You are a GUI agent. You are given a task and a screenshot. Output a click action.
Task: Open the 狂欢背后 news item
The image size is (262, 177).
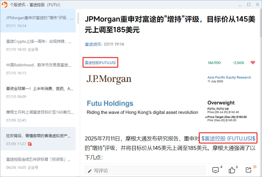[x=38, y=139]
